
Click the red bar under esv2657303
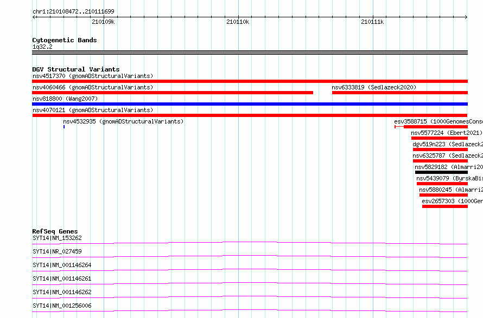click(x=445, y=206)
